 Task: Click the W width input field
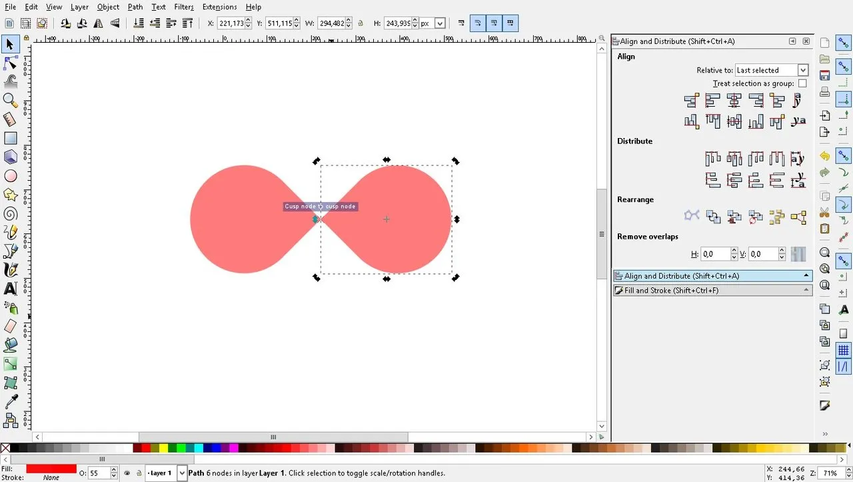pos(332,23)
